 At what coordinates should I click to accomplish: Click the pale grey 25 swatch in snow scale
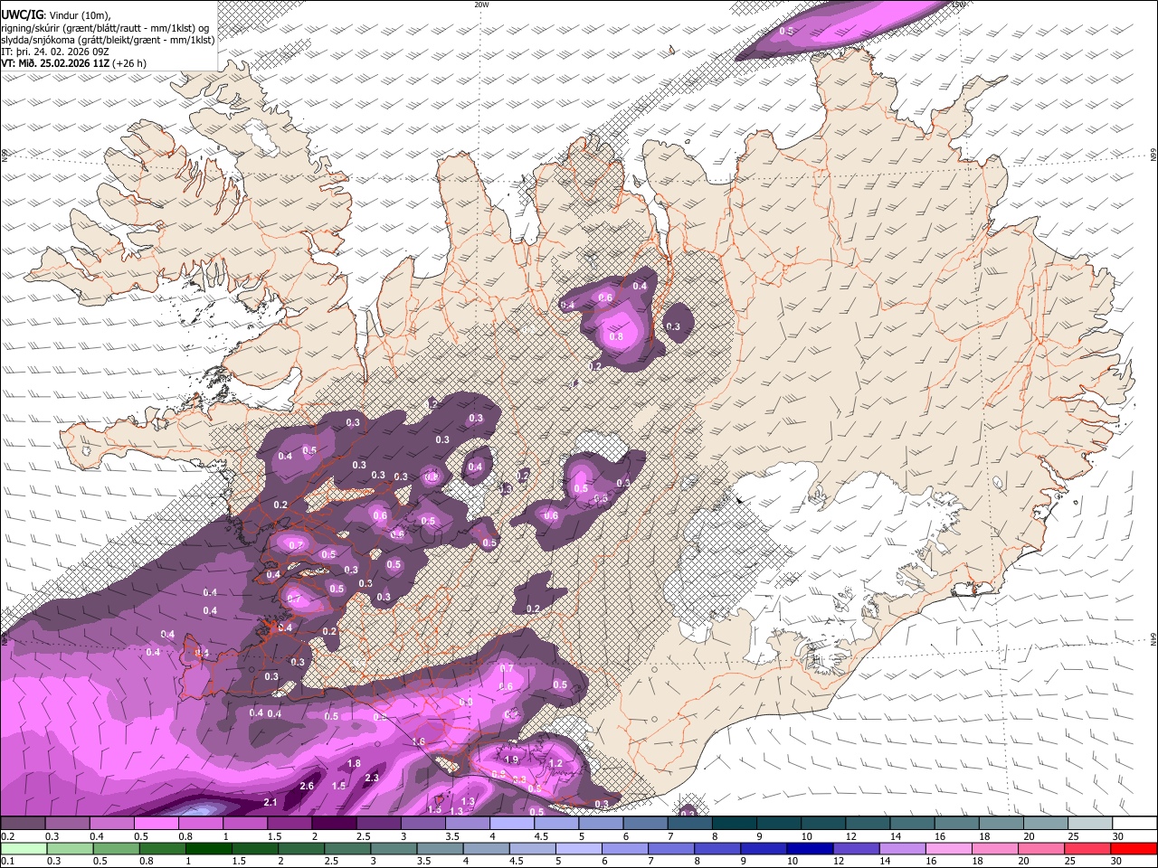coord(1088,823)
